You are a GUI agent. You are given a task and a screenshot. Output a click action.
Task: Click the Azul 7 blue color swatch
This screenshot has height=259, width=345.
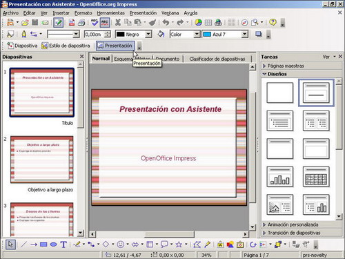[207, 35]
